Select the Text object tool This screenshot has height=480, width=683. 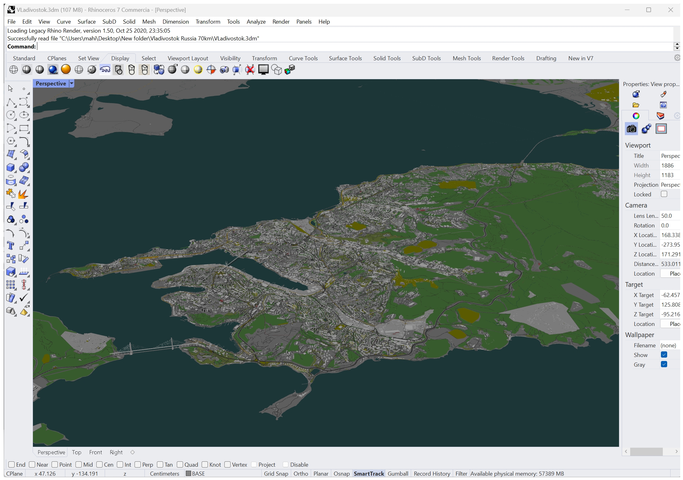point(11,246)
